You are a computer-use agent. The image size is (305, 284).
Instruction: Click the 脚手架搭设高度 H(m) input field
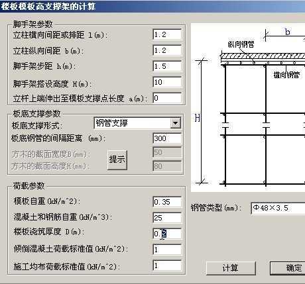coord(167,82)
